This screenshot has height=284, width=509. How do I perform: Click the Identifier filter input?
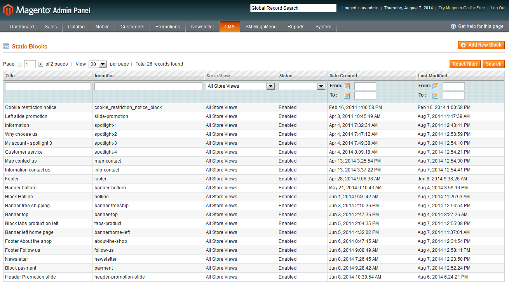pos(148,87)
